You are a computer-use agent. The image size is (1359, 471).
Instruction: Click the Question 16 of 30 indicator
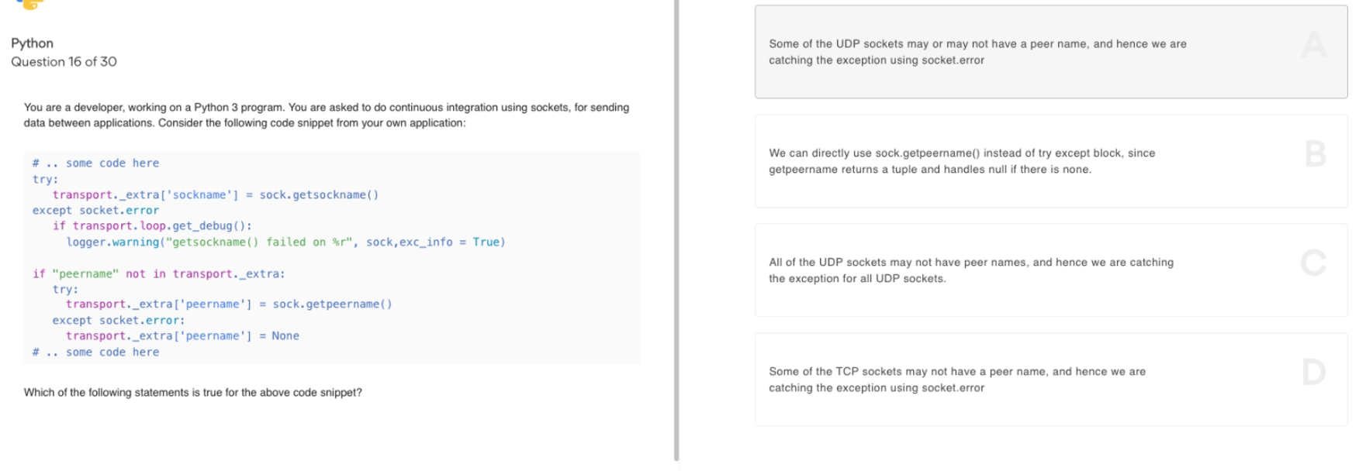click(64, 62)
